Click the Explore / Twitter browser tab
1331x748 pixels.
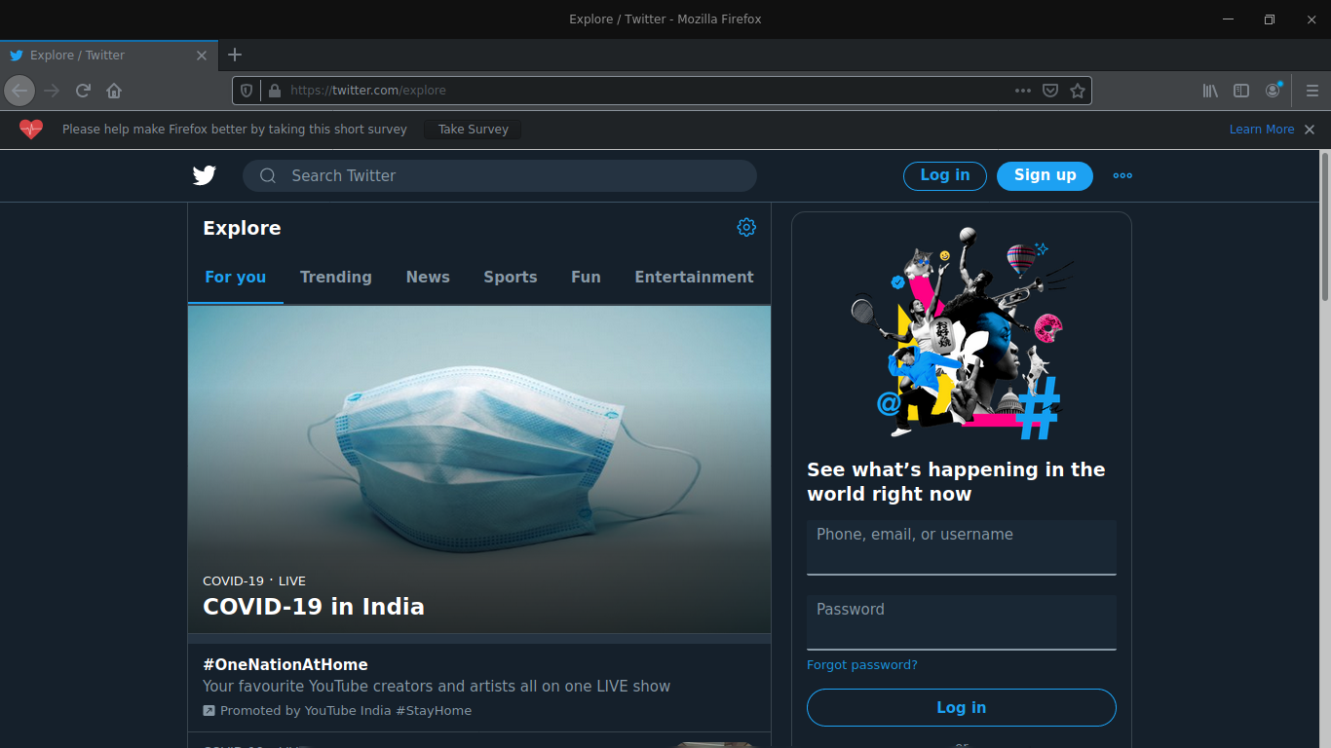pyautogui.click(x=109, y=56)
